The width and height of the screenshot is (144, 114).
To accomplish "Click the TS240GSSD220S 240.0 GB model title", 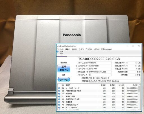I will click(99, 59).
